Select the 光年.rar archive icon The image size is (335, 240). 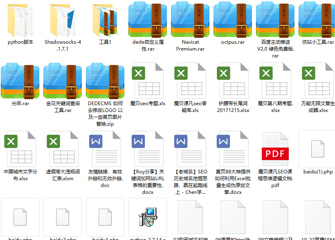tap(20, 81)
